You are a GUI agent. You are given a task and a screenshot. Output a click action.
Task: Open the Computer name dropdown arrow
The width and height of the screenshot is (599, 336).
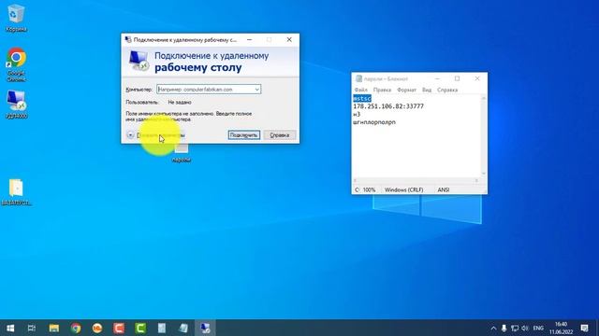(257, 90)
